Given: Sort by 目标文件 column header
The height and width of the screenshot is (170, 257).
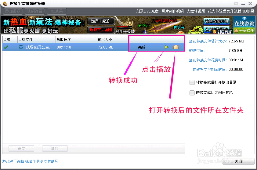Looking at the screenshot, I should 37,40.
